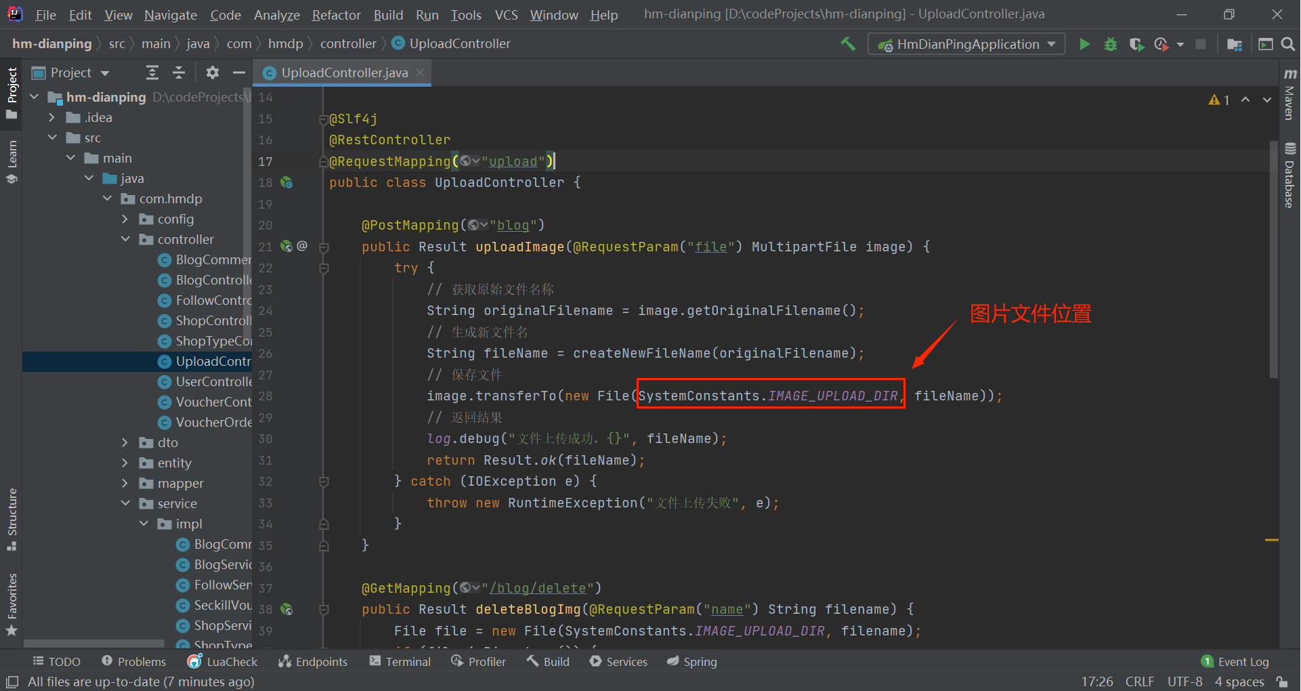Toggle folding at line 15 annotation
This screenshot has height=691, width=1301.
pyautogui.click(x=324, y=119)
